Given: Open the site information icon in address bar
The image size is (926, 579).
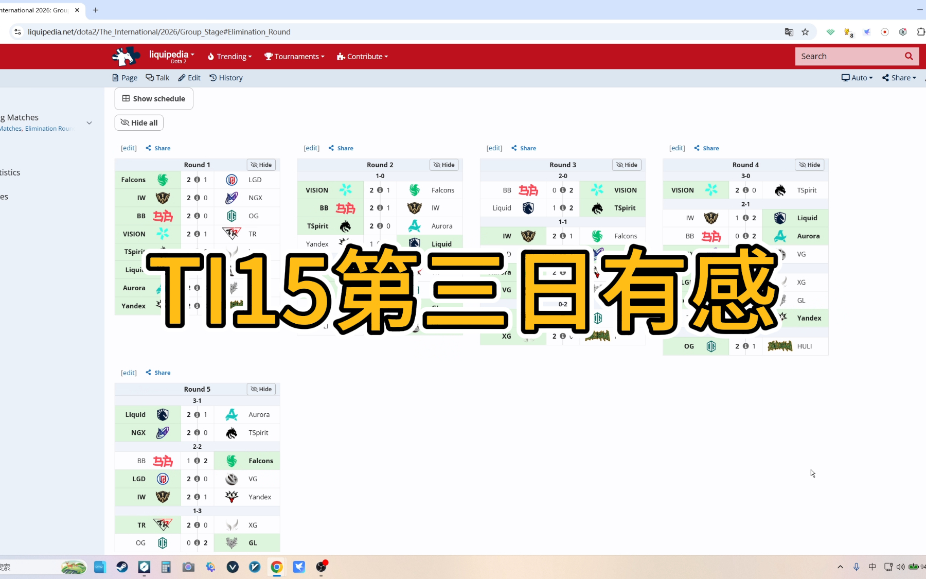Looking at the screenshot, I should click(x=17, y=32).
